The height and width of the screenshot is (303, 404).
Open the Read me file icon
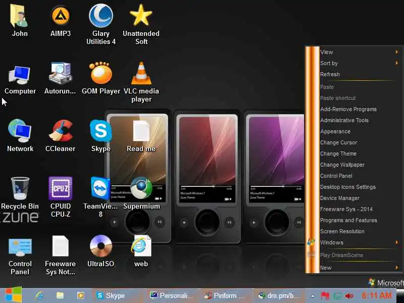141,131
